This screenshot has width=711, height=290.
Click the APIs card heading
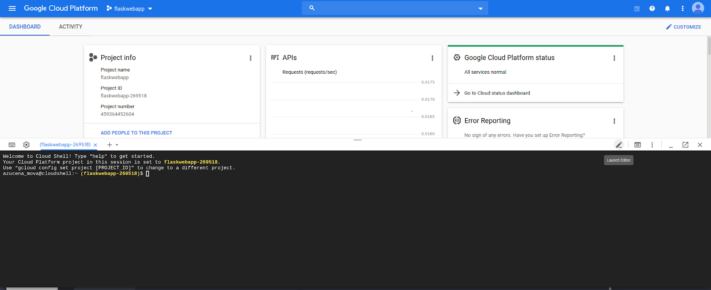click(290, 58)
